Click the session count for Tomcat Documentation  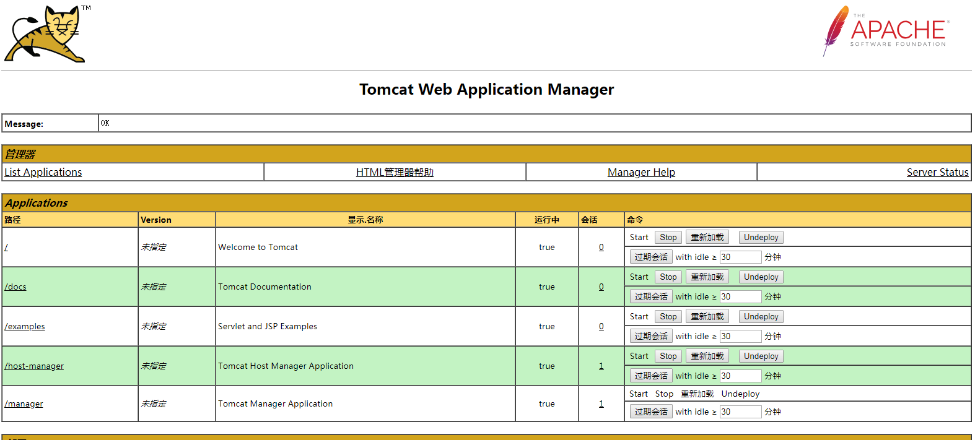(601, 287)
